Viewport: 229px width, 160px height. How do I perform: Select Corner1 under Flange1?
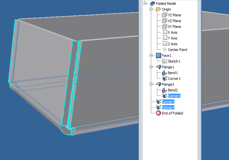[174, 79]
